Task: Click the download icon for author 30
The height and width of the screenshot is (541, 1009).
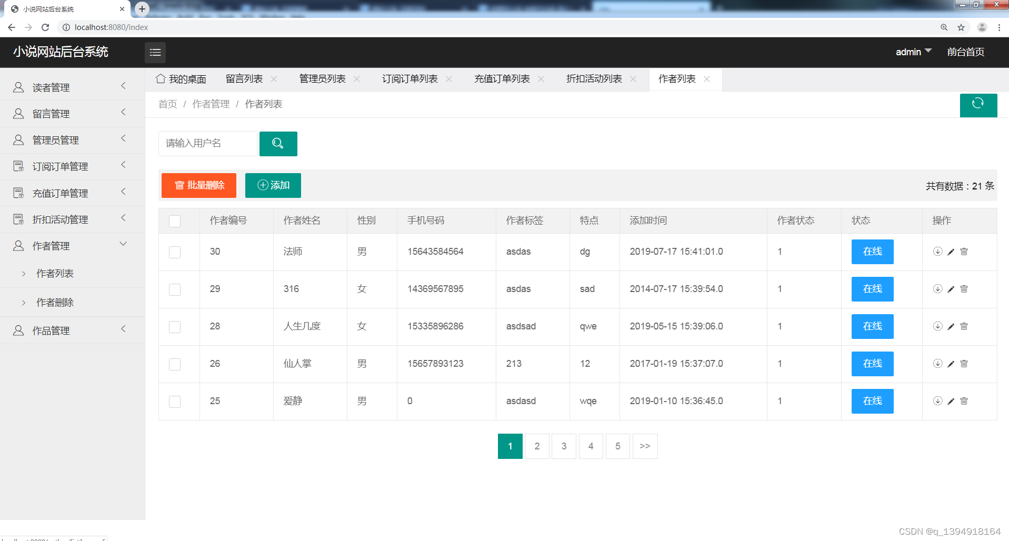Action: point(937,252)
